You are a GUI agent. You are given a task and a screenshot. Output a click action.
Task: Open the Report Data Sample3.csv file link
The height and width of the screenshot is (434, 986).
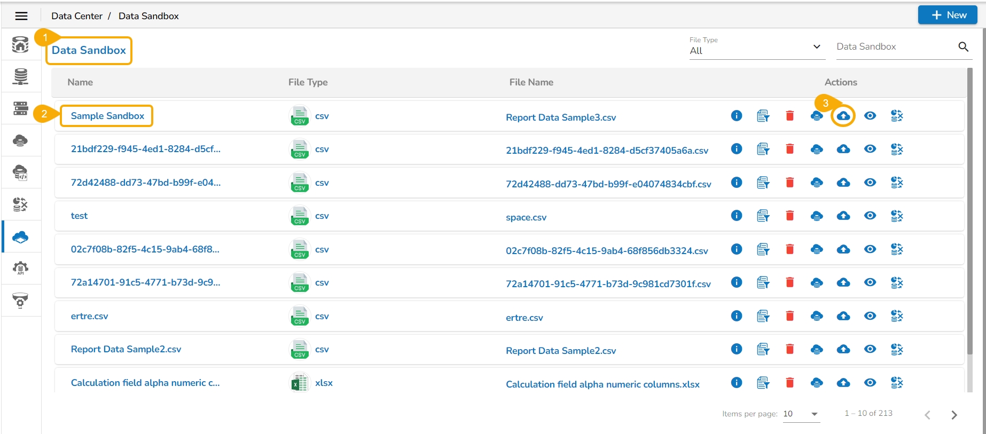(560, 117)
